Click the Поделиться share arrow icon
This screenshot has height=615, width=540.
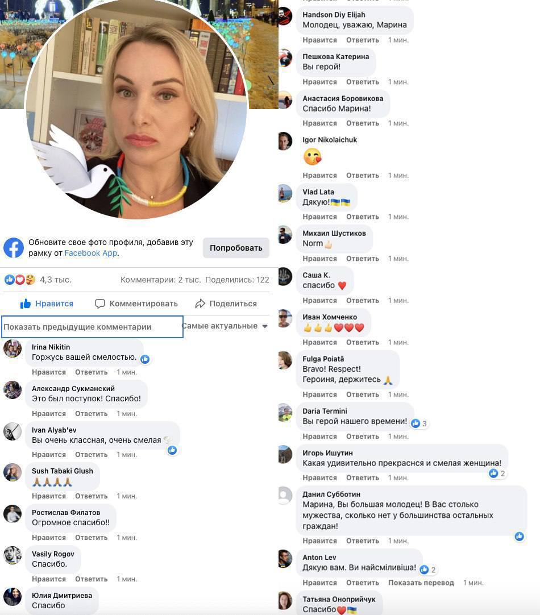coord(200,304)
